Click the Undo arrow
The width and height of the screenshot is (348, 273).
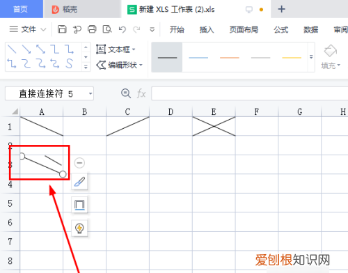pyautogui.click(x=122, y=29)
